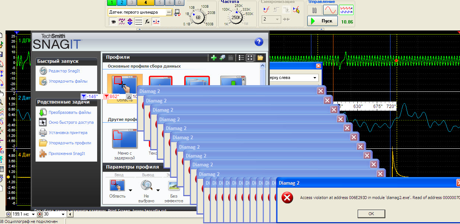Click the device swap icon beside sensor field

tap(177, 12)
